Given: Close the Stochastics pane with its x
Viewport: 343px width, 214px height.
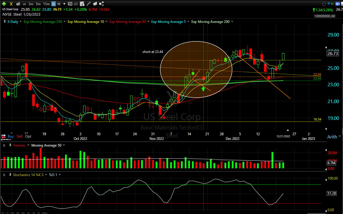Looking at the screenshot, I should tap(4, 175).
